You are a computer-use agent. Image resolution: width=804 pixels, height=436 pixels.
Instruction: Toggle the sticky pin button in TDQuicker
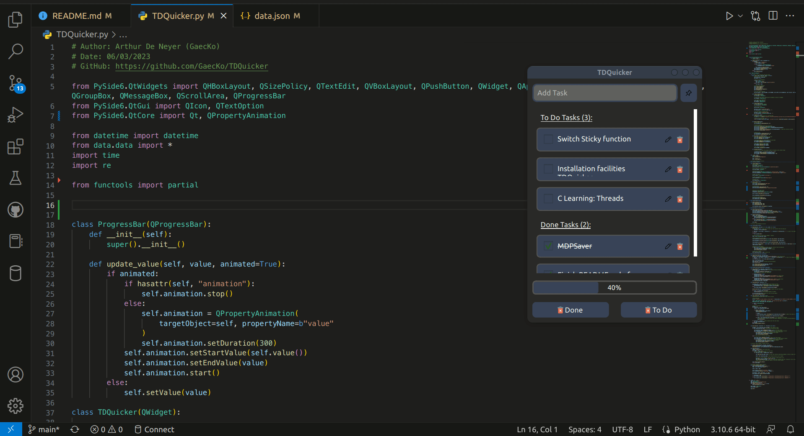[x=688, y=93]
